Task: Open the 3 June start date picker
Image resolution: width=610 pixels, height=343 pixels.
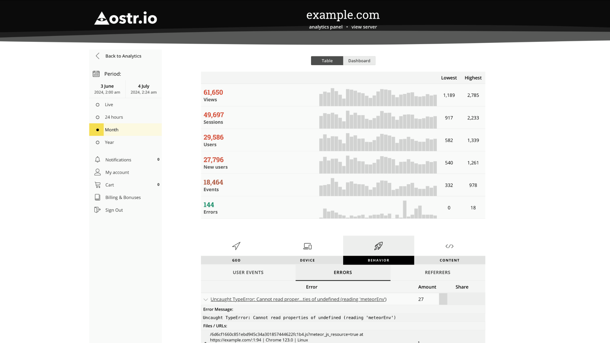Action: [107, 89]
